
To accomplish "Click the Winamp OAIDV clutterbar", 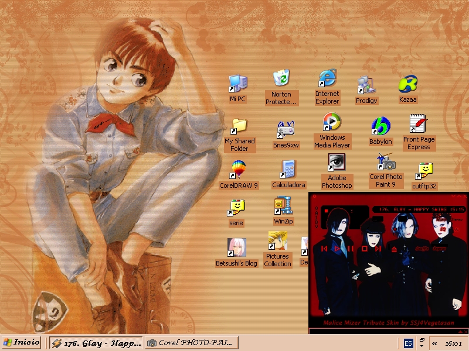I will [317, 217].
